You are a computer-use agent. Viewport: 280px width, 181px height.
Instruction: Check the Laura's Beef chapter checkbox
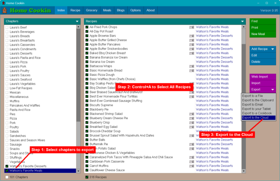point(7,28)
